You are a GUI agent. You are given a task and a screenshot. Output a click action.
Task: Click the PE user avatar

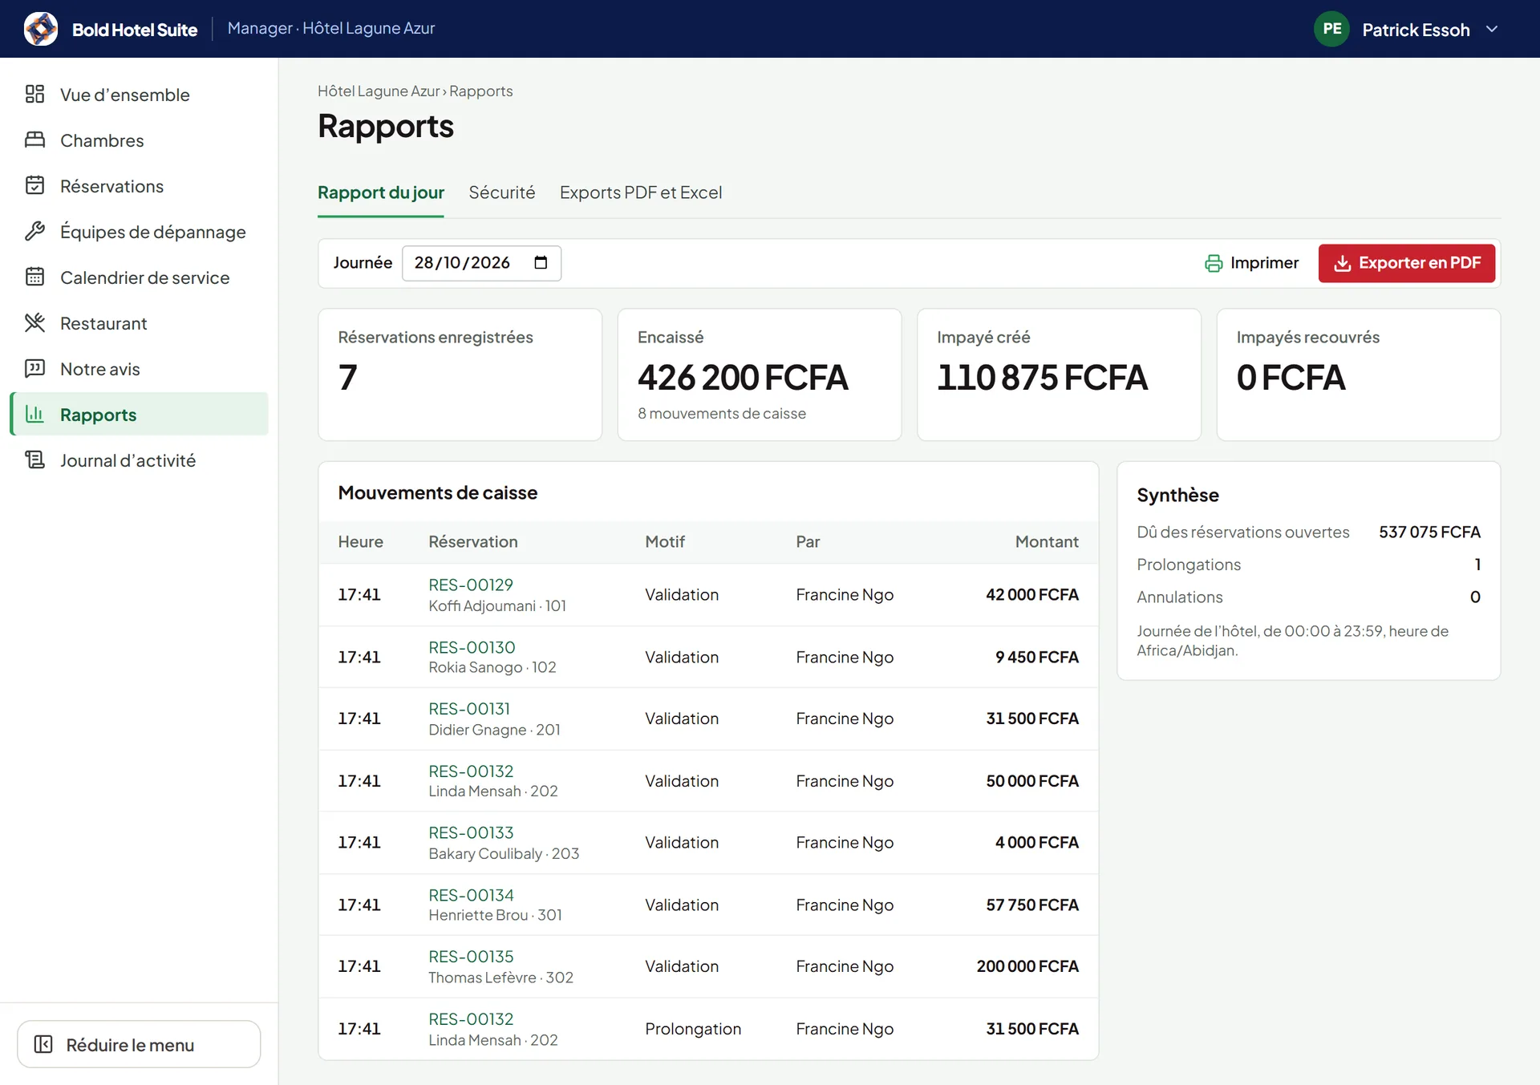[1331, 29]
